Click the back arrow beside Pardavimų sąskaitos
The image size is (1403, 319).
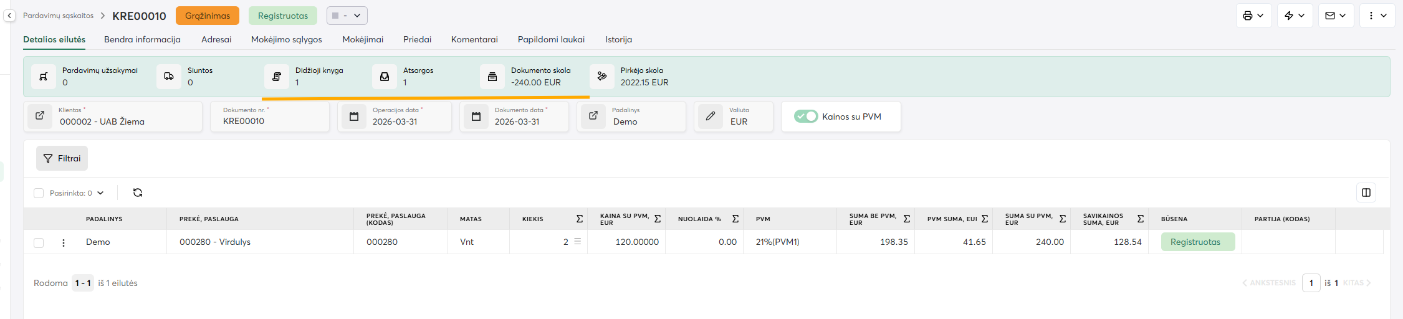point(9,16)
